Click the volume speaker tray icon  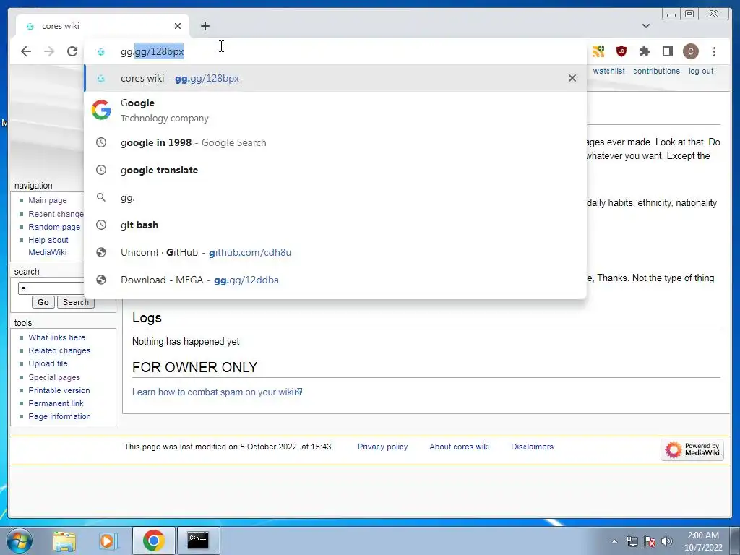pos(667,541)
